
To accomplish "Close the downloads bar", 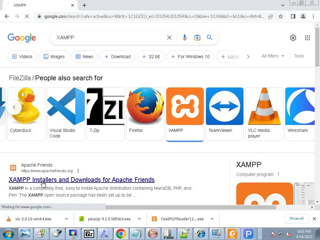I will click(314, 219).
